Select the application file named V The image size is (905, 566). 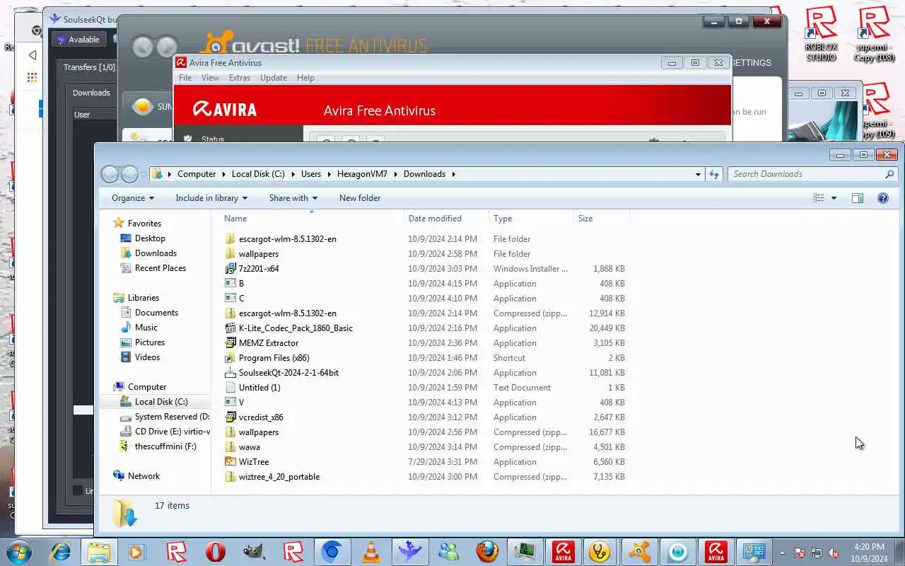pos(241,403)
